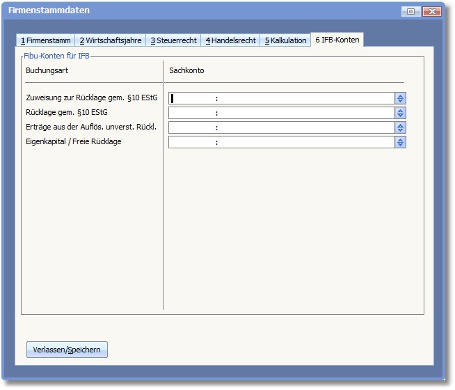
Task: Click the Verlassen/Speichern button
Action: 67,350
